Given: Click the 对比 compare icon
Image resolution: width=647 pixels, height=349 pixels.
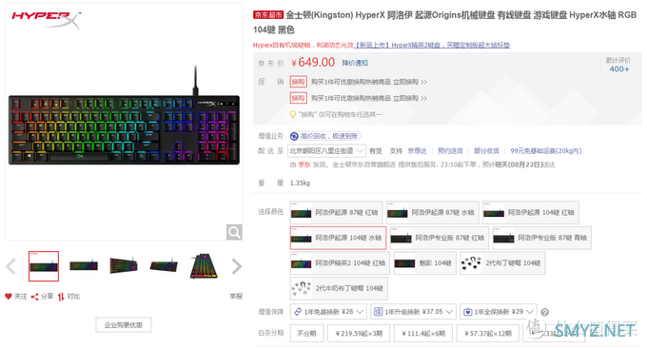Looking at the screenshot, I should click(61, 296).
